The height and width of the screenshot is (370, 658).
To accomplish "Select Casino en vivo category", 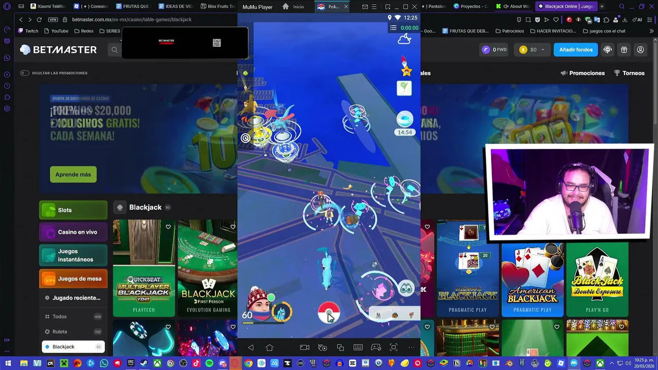I will [73, 232].
